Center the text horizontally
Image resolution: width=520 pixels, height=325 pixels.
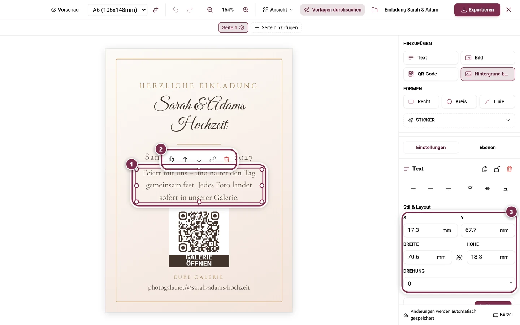430,188
